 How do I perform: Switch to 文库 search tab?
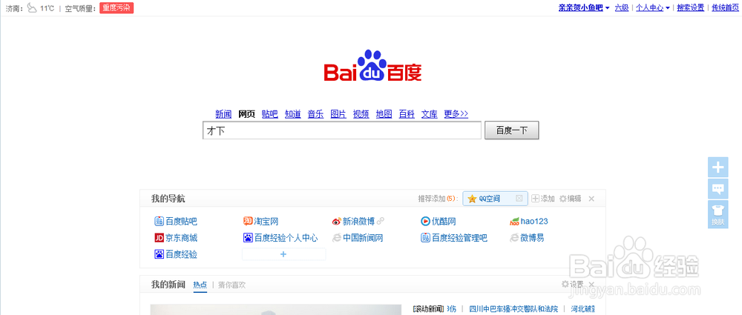(430, 114)
